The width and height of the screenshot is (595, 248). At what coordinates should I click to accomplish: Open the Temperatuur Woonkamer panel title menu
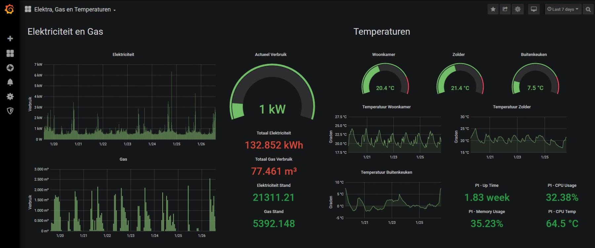tap(386, 107)
